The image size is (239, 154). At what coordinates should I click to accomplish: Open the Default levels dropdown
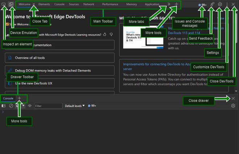75,106
